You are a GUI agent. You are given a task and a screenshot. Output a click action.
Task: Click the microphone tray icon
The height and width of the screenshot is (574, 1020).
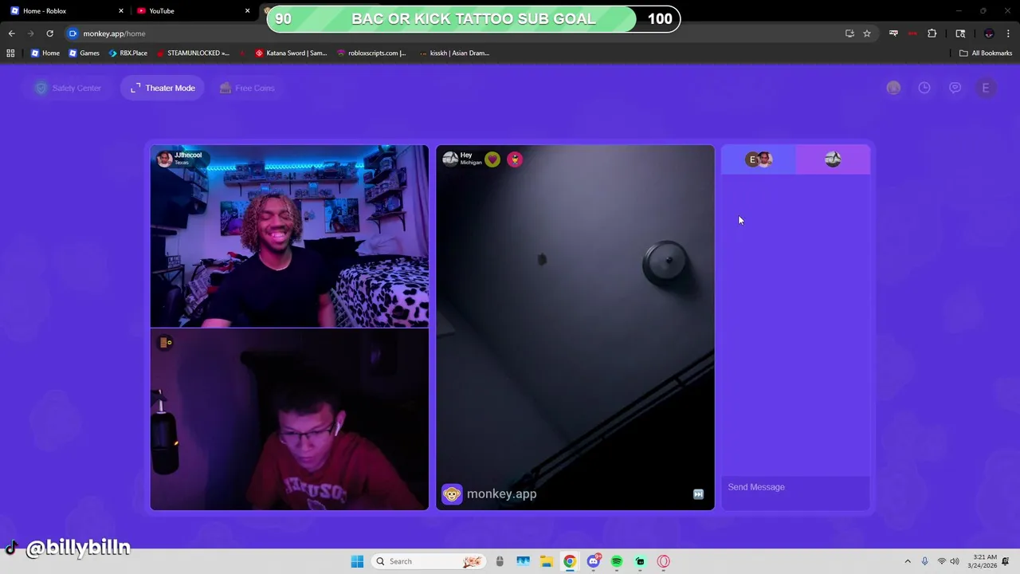(925, 561)
